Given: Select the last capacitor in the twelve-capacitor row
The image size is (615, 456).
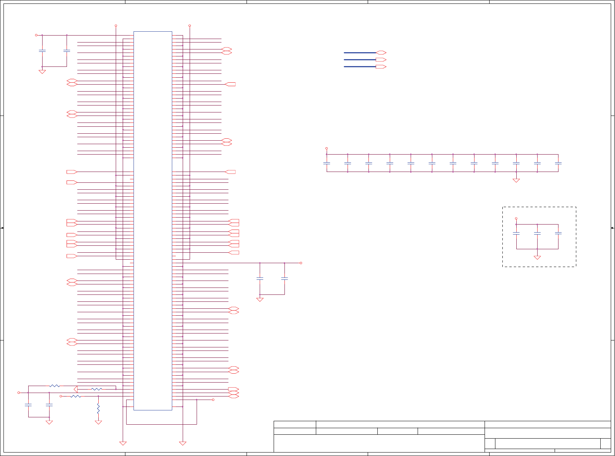Looking at the screenshot, I should [x=558, y=163].
